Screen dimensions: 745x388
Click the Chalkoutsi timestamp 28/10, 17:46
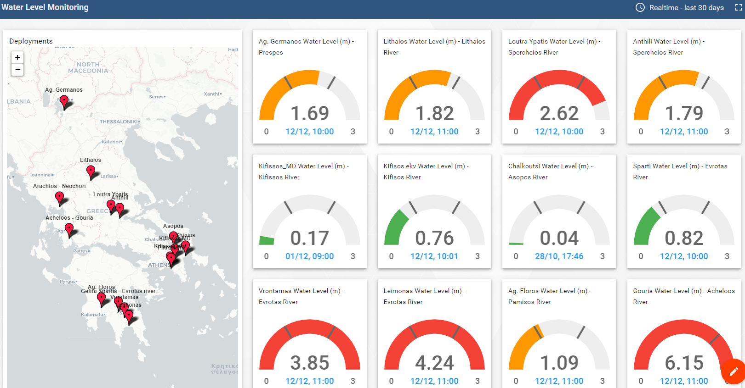[x=559, y=256]
